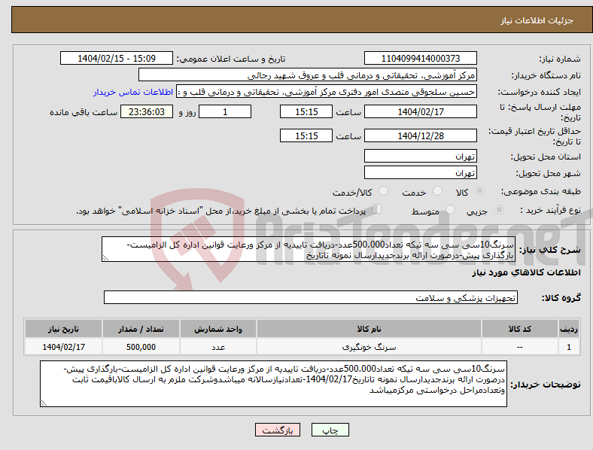
Task: Click the کد کالا column header
Action: pyautogui.click(x=520, y=329)
